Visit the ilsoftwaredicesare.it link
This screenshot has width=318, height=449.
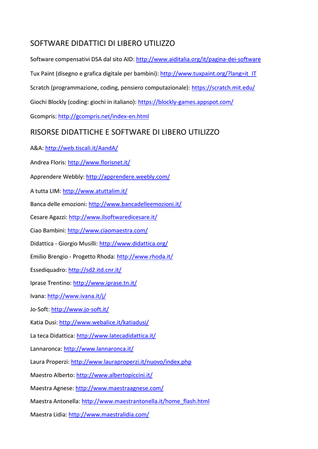coord(113,217)
